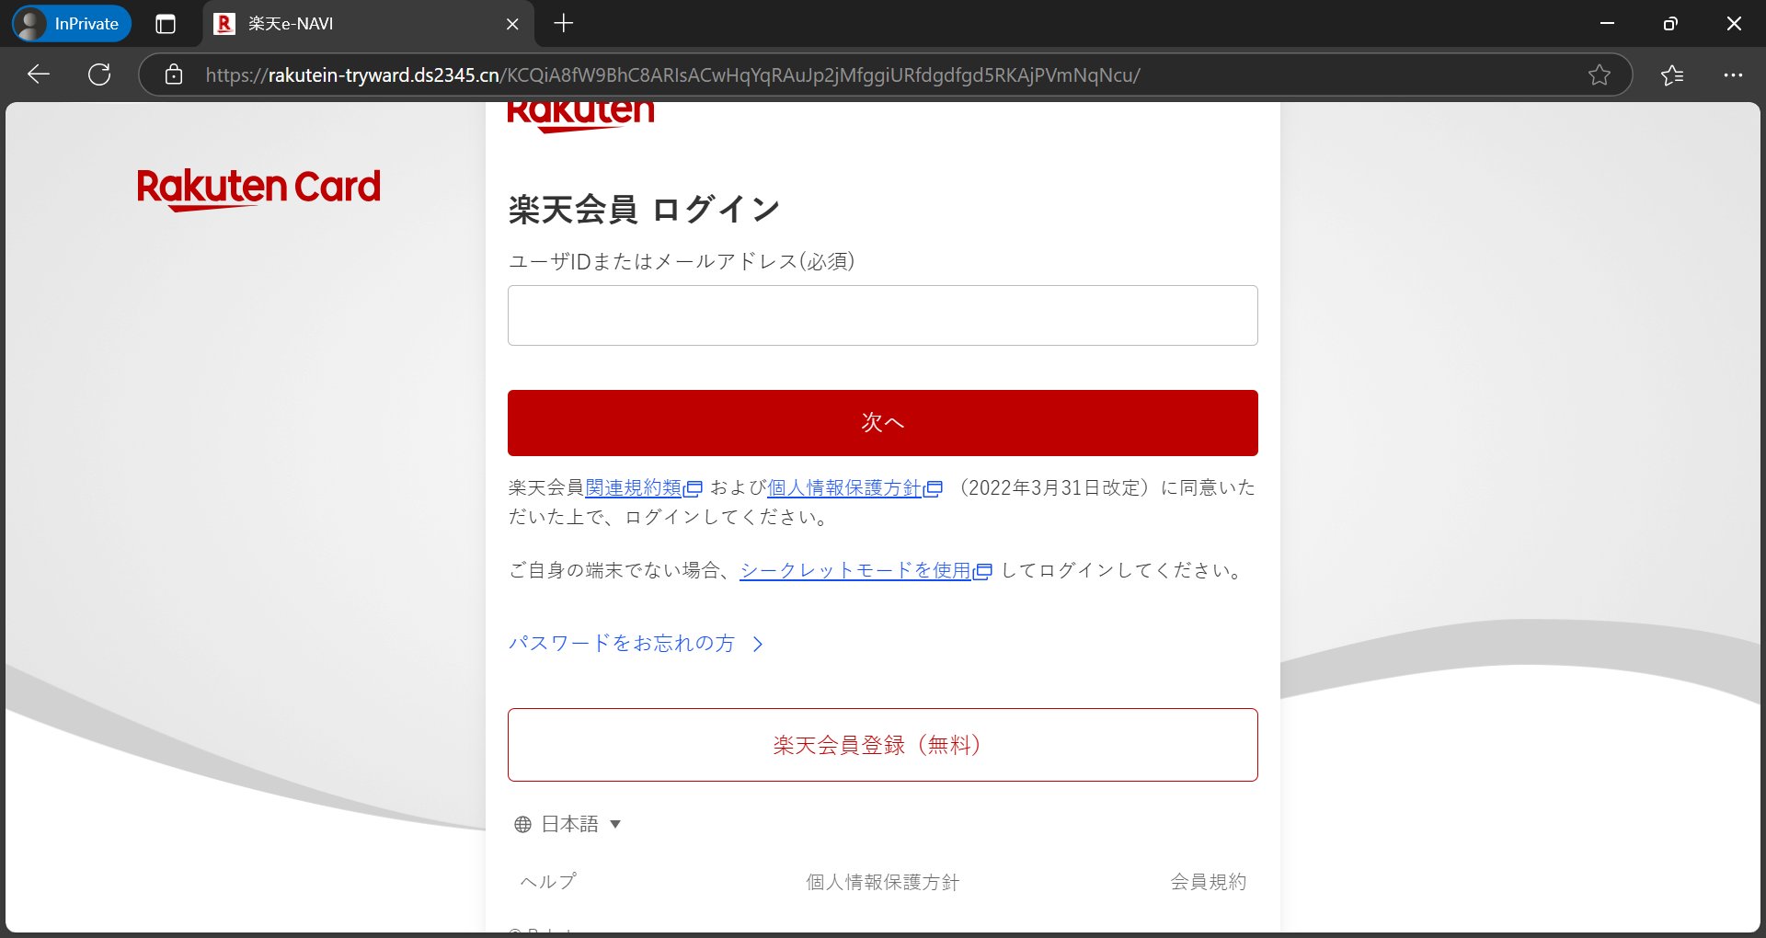The width and height of the screenshot is (1766, 938).
Task: Click the address bar URL
Action: (x=672, y=75)
